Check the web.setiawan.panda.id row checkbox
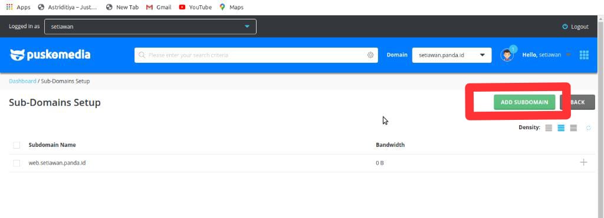Viewport: 604px width, 218px height. [x=17, y=163]
